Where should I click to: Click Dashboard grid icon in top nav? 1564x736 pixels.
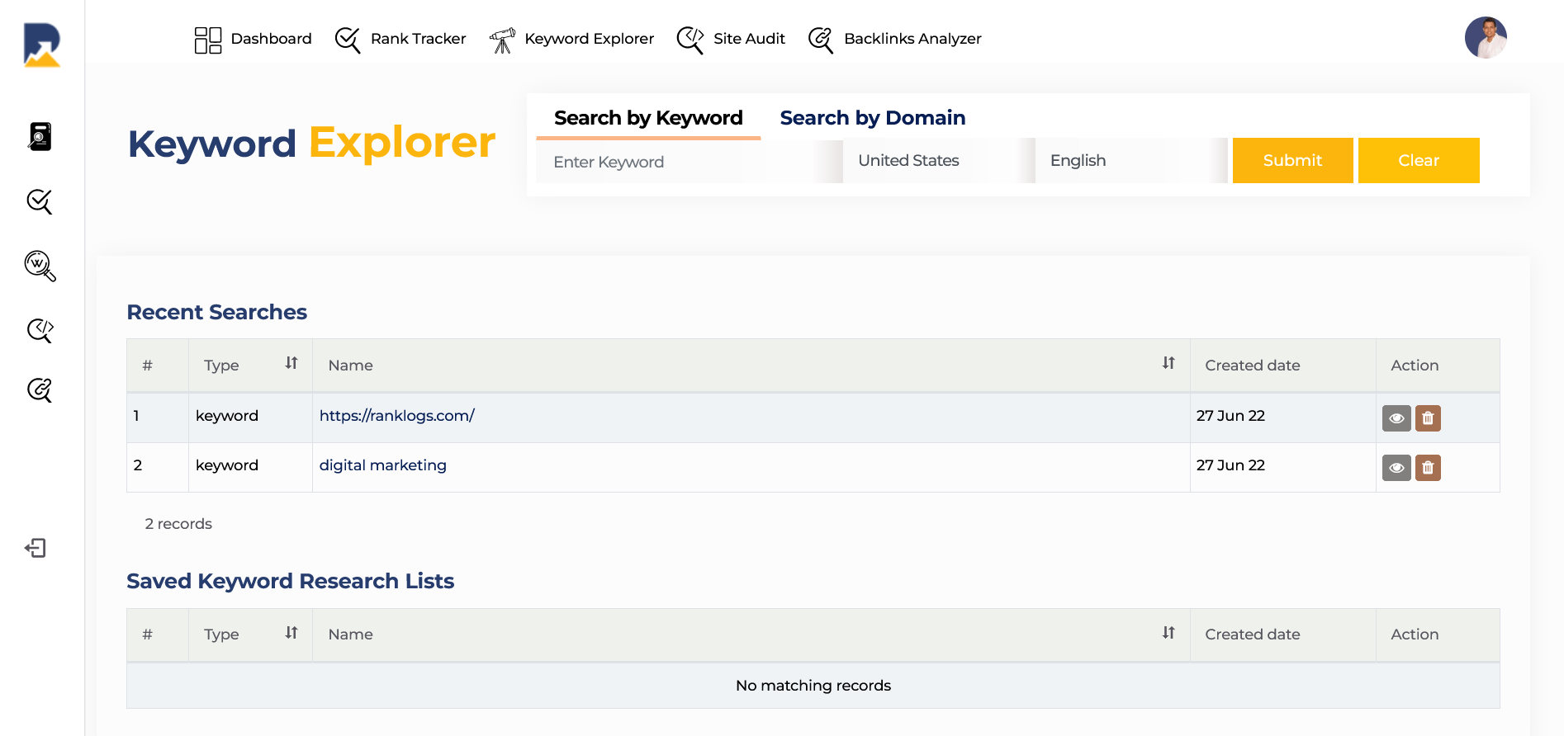point(208,40)
